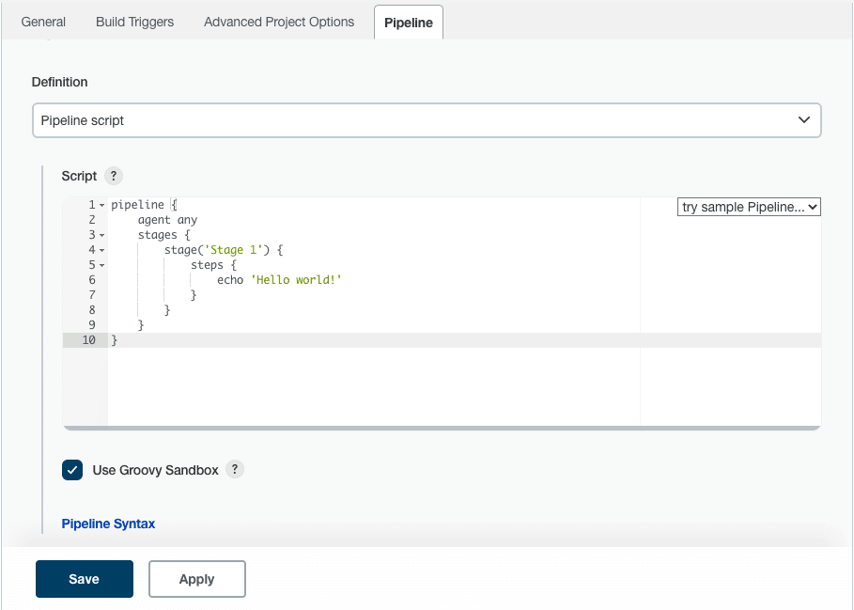Viewport: 854px width, 610px height.
Task: Open the Use Groovy Sandbox help icon
Action: [234, 469]
